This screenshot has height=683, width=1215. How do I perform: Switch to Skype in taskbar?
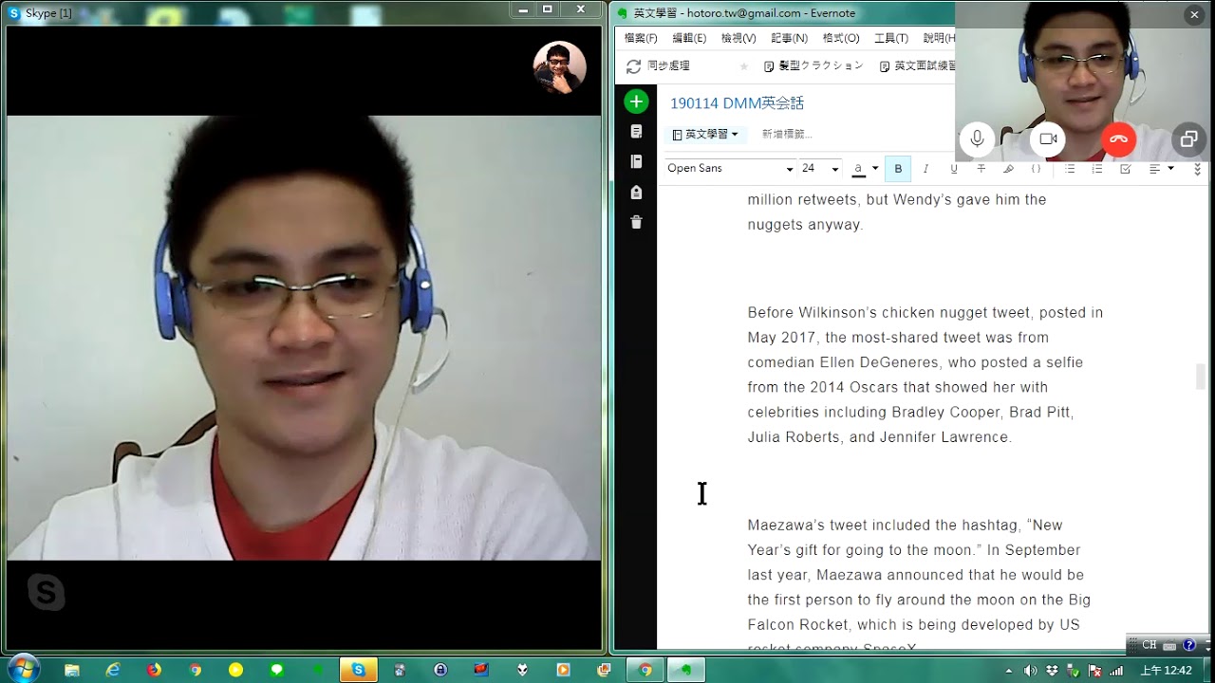click(358, 670)
